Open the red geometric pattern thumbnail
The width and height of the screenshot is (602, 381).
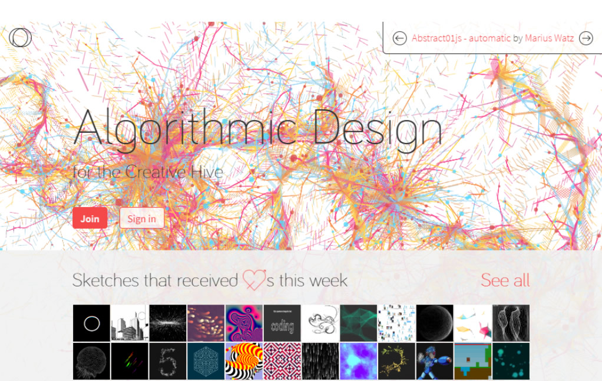[x=282, y=361]
